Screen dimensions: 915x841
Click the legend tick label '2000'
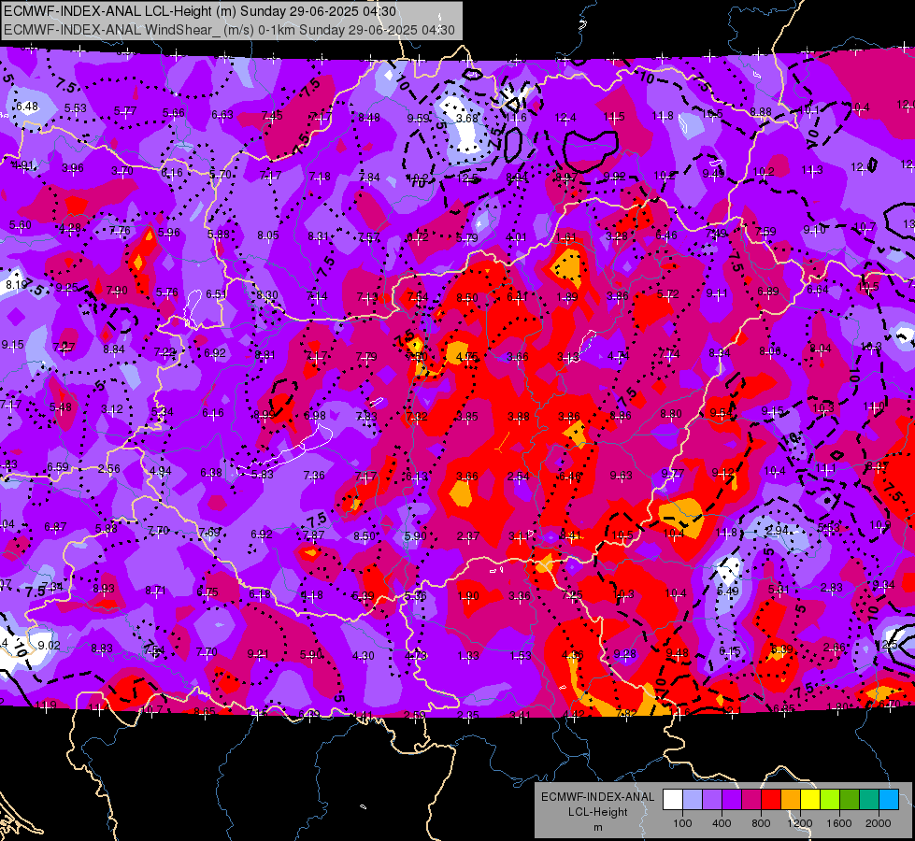(x=879, y=823)
